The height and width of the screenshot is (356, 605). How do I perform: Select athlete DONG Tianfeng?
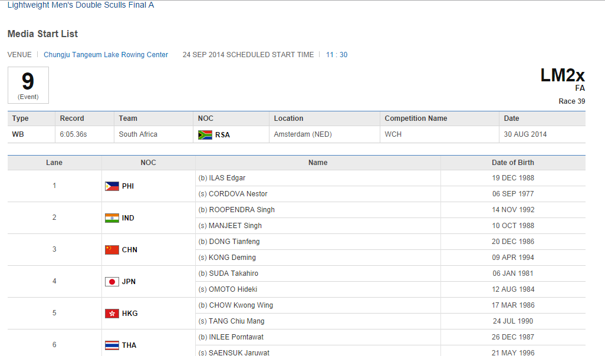coord(234,242)
